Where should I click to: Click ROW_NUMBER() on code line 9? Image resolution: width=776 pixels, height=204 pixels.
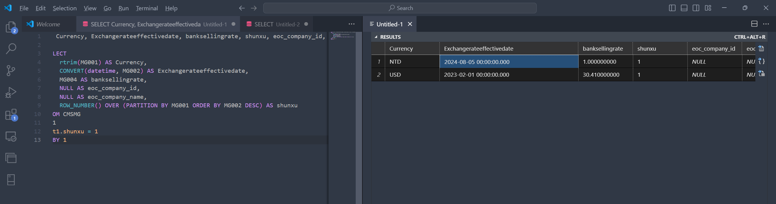pyautogui.click(x=80, y=105)
